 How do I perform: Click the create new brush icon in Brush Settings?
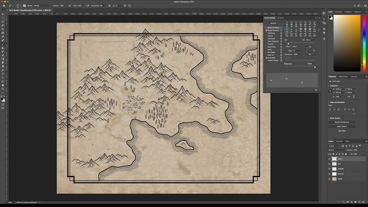click(316, 90)
